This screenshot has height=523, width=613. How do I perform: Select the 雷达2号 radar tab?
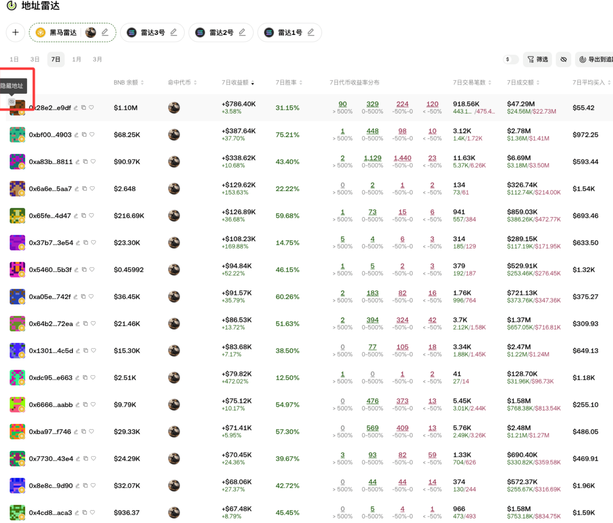click(x=221, y=33)
